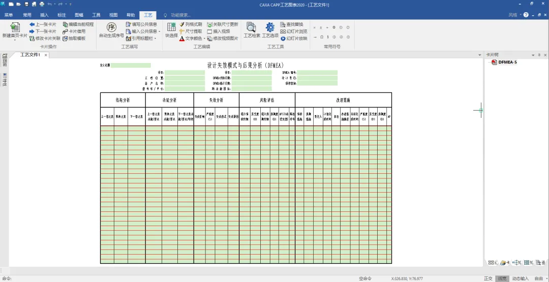Expand Input Public Info dropdown arrow
The height and width of the screenshot is (282, 549).
[x=159, y=32]
